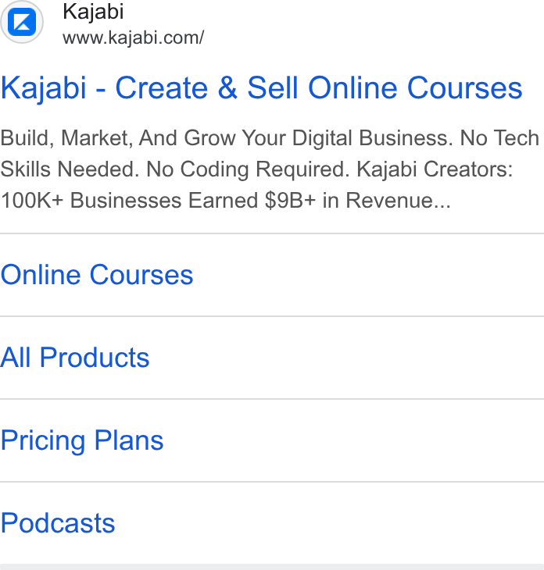Go to the All Products sitelink
The height and width of the screenshot is (570, 544).
click(x=74, y=358)
